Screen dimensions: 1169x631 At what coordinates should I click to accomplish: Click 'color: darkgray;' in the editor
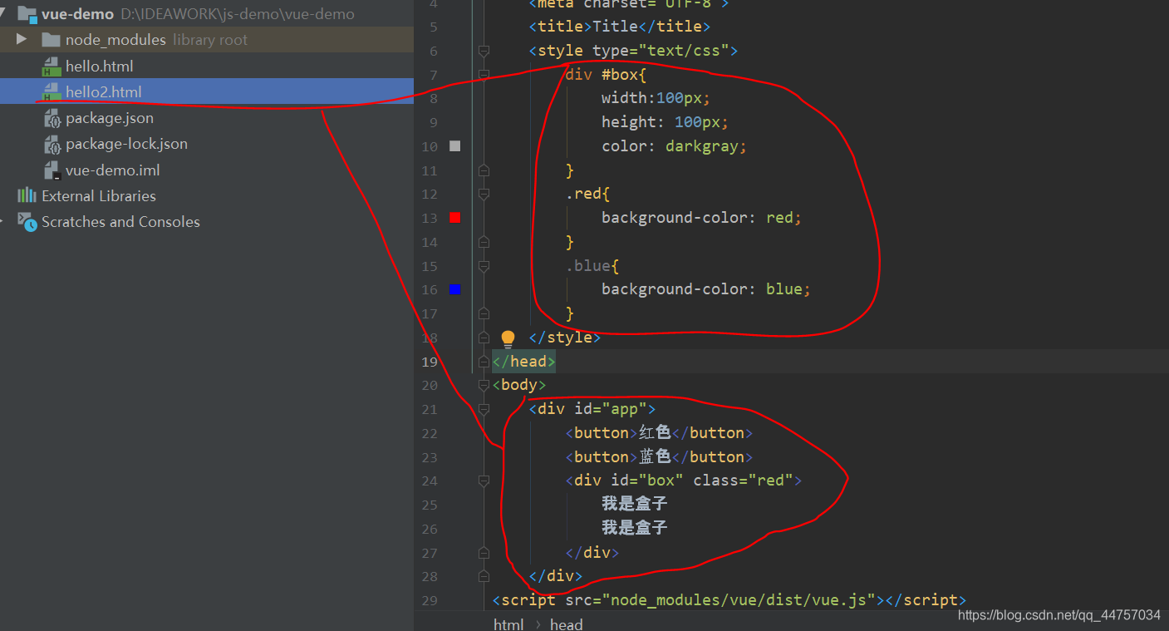click(674, 146)
